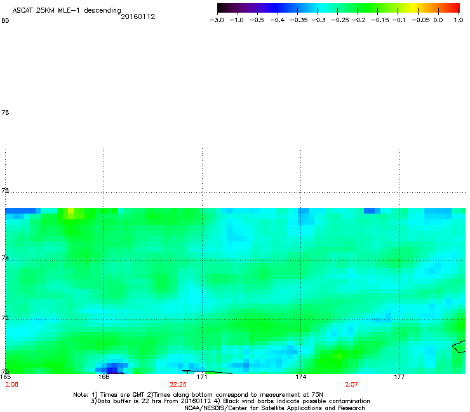This screenshot has width=470, height=412.
Task: Click the red 2:08 time label
Action: point(11,385)
